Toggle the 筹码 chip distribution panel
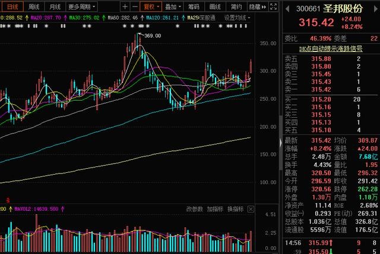The height and width of the screenshot is (254, 380). coord(194,7)
